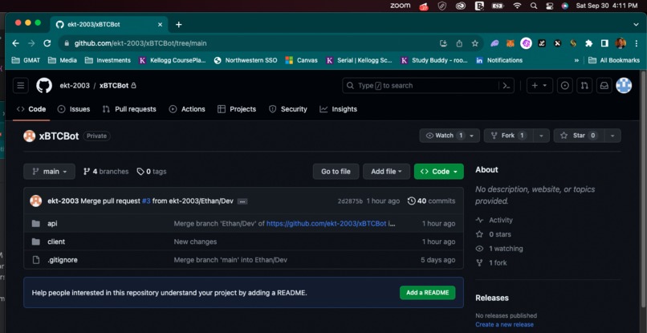Open the Zoom menu bar item
The height and width of the screenshot is (333, 647).
pyautogui.click(x=401, y=6)
